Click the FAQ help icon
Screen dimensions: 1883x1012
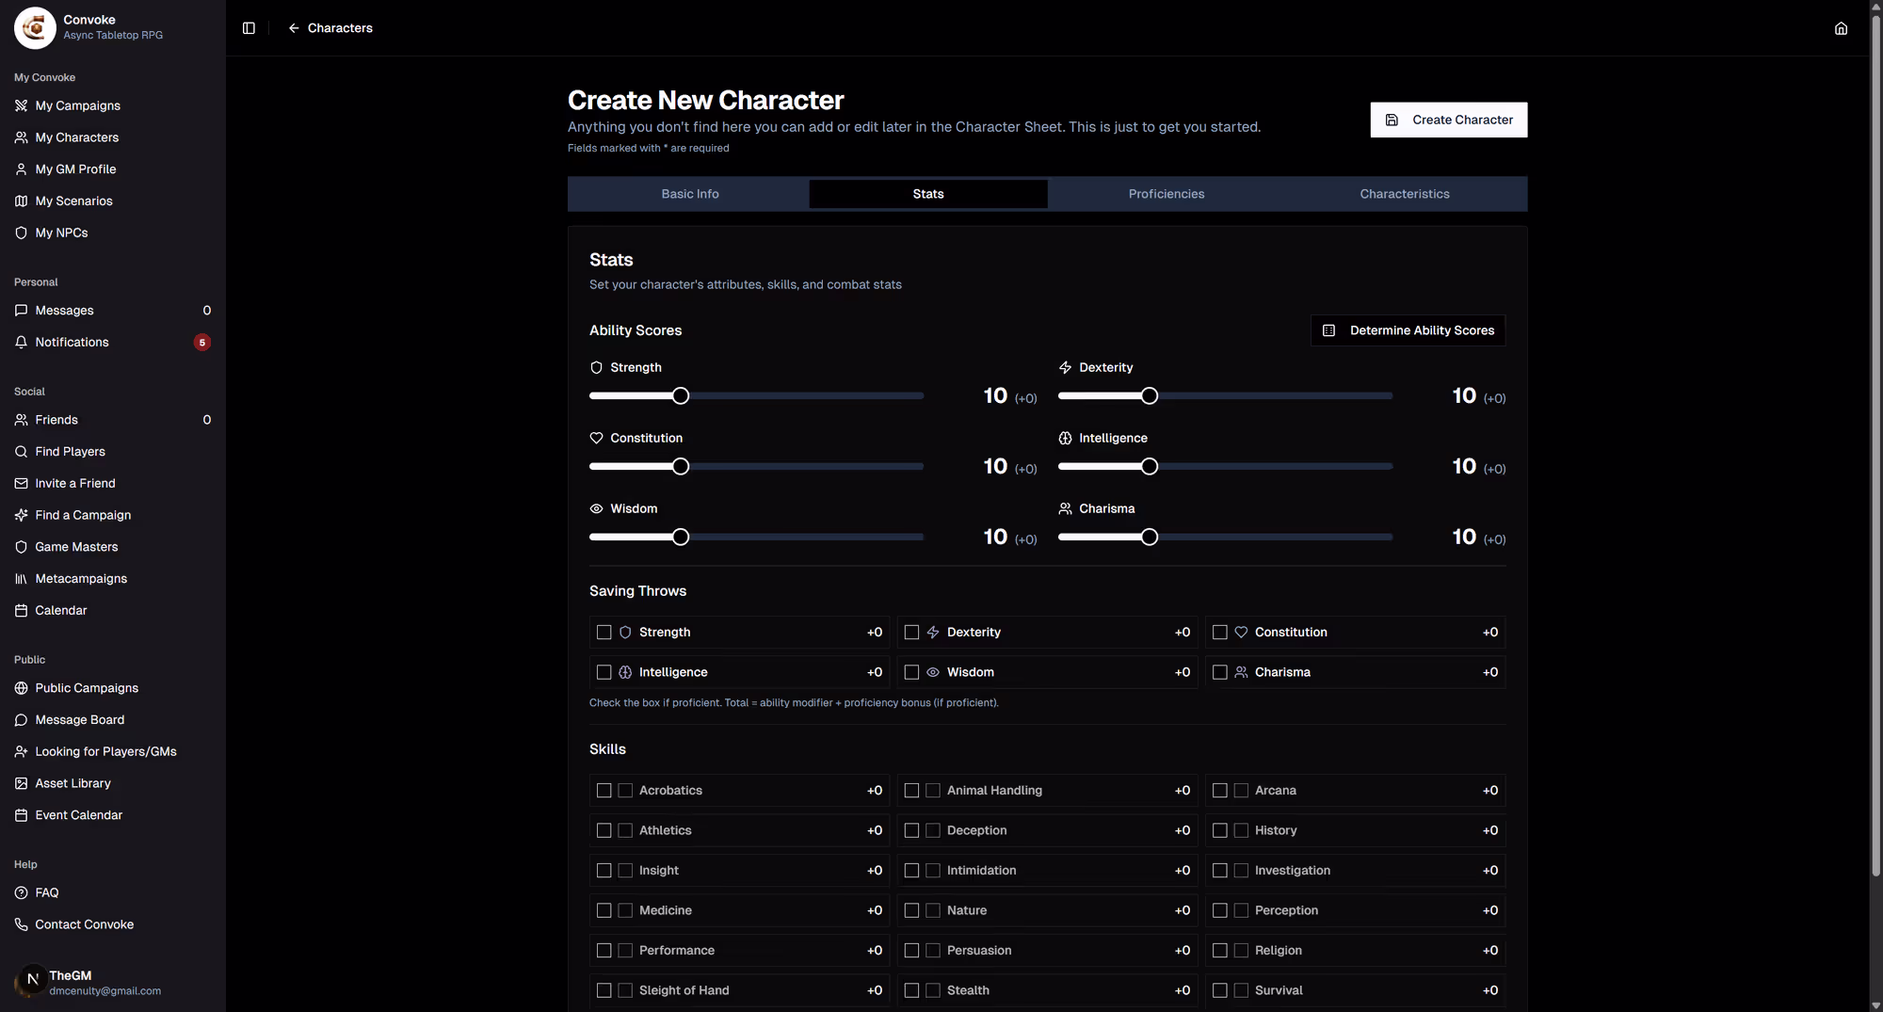tap(21, 892)
